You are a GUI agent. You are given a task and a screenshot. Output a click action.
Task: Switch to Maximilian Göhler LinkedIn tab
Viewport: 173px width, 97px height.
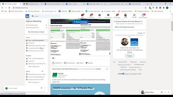click(96, 4)
